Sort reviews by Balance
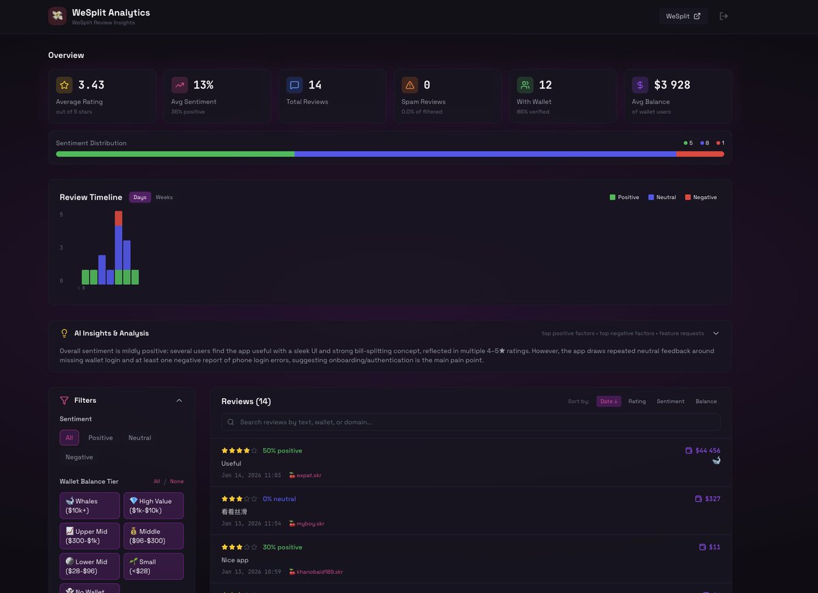This screenshot has height=593, width=818. 706,401
